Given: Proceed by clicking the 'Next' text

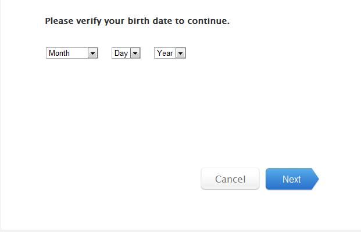Looking at the screenshot, I should click(x=291, y=179).
